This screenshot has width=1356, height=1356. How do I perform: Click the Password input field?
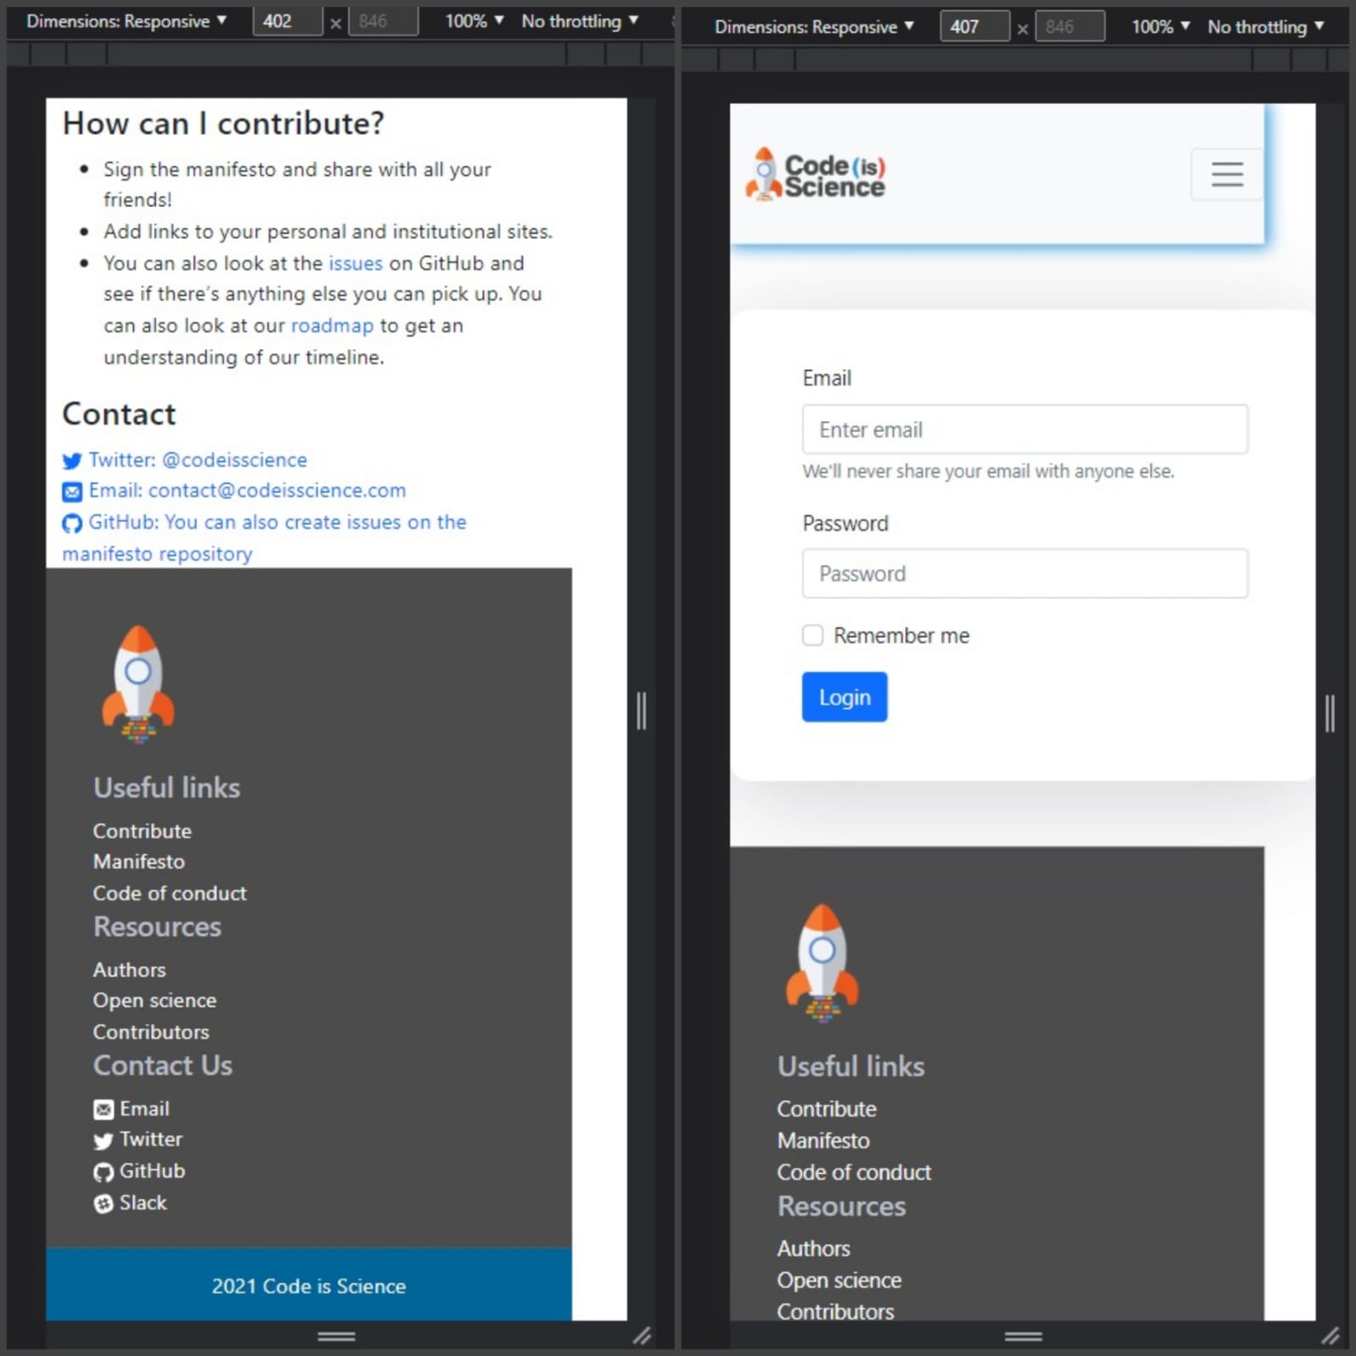[1025, 574]
